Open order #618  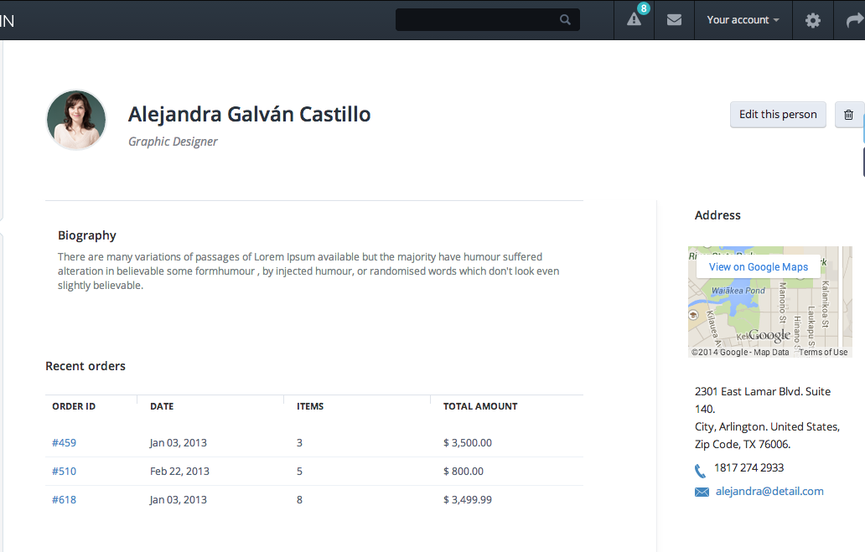pyautogui.click(x=64, y=499)
